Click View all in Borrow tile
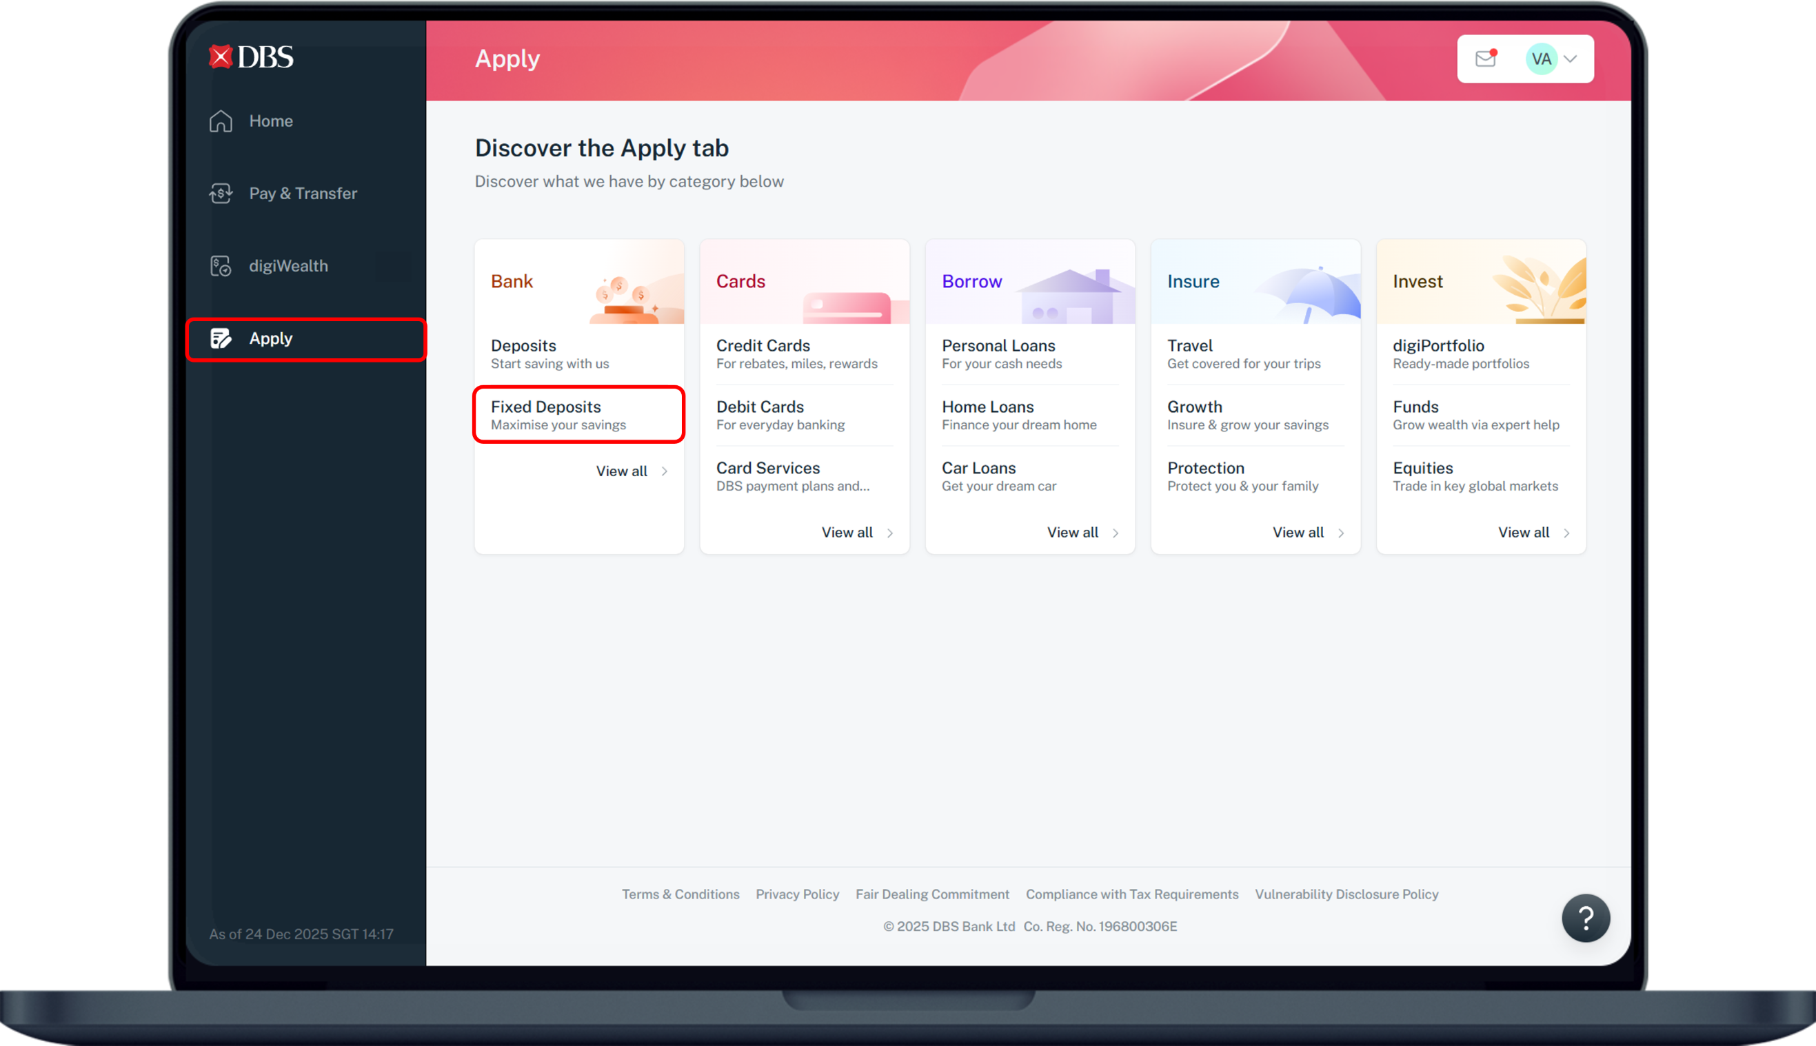 click(x=1073, y=533)
